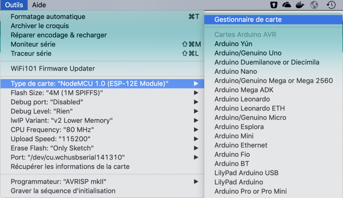Select Arduino Mini board
The height and width of the screenshot is (198, 343).
click(x=273, y=136)
